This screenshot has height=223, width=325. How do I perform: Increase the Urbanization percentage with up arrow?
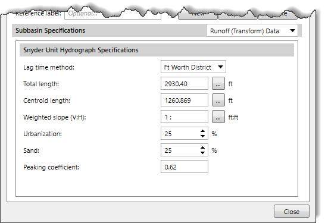click(202, 131)
